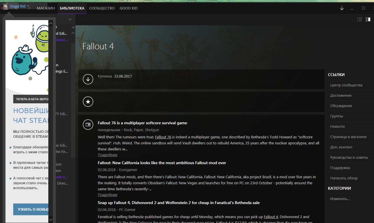The image size is (374, 223).
Task: Click the 02.06.2018 - Eurogamer byline
Action: point(117,170)
